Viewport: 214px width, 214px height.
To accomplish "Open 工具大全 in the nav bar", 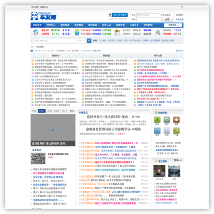I will 134,25.
